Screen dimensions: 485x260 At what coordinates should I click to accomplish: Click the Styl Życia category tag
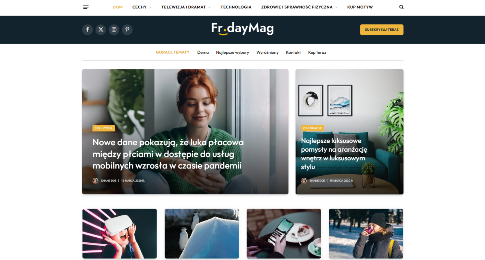click(x=103, y=128)
